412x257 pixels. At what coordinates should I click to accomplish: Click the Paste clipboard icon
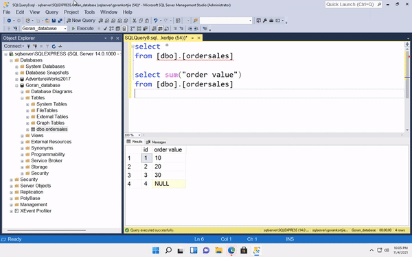[147, 21]
